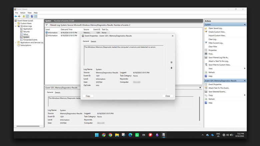Viewport: 260px width, 146px height.
Task: Click the Close button in the Event Properties dialog
Action: (167, 96)
